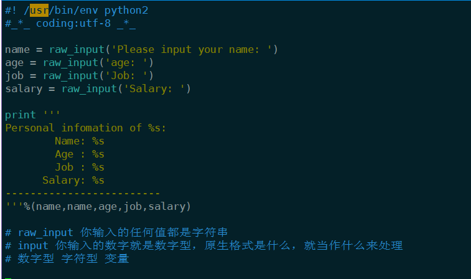This screenshot has width=471, height=279.
Task: Click the 'name' variable assignment
Action: (x=17, y=49)
